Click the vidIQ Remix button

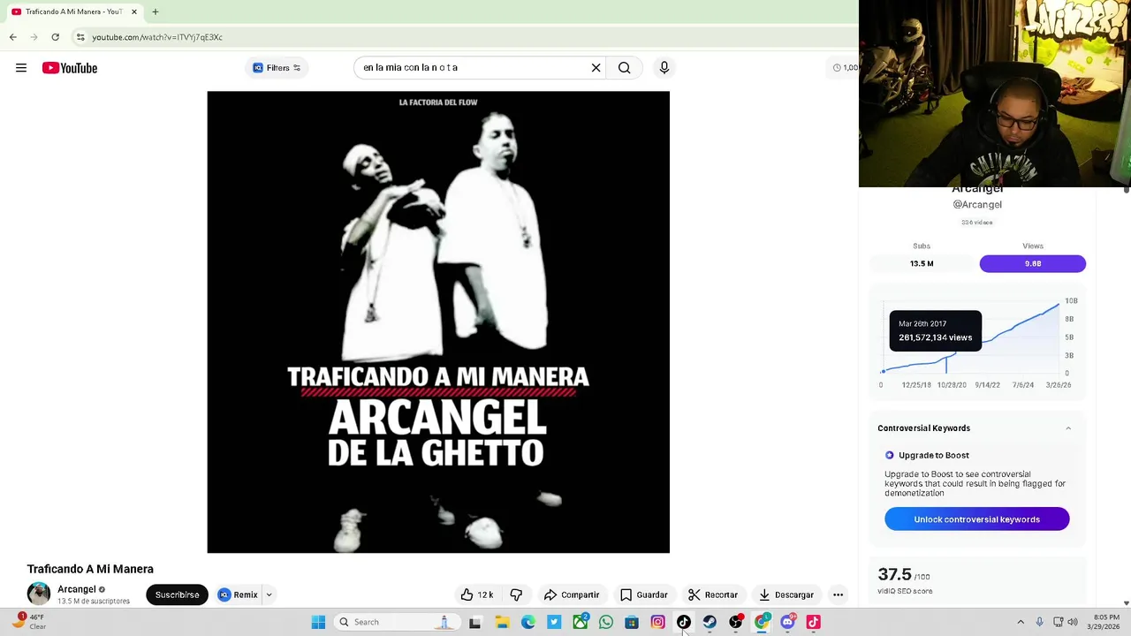click(x=238, y=594)
